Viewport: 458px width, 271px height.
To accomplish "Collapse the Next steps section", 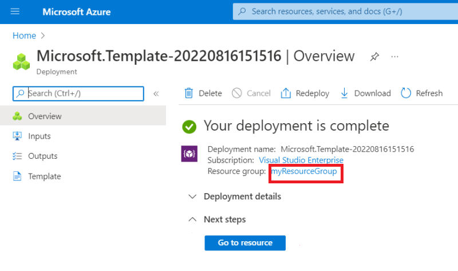I will tap(193, 219).
